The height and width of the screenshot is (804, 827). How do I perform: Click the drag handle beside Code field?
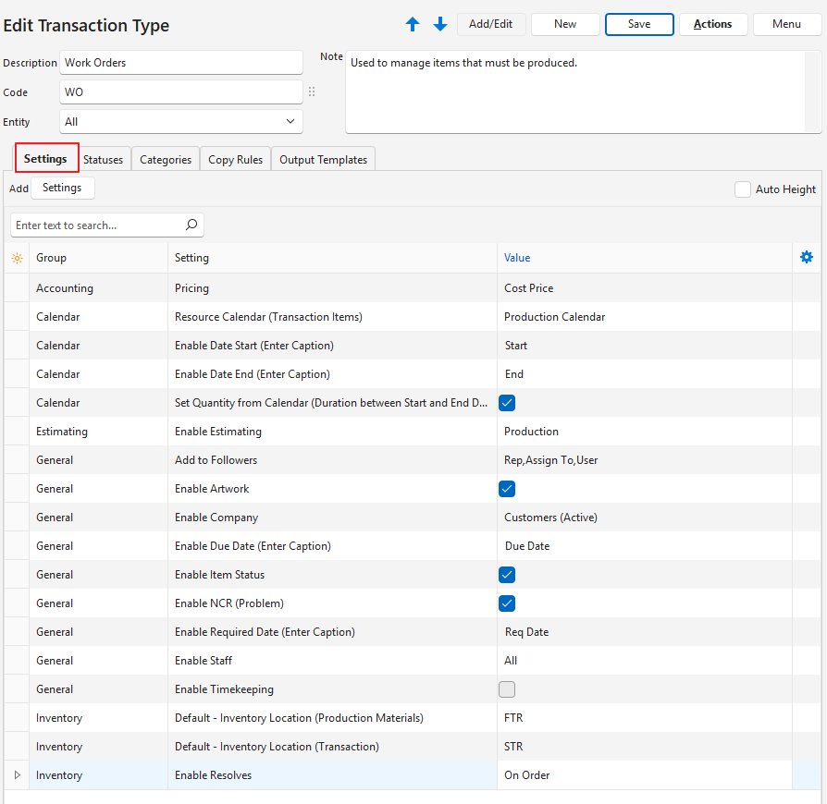point(312,92)
